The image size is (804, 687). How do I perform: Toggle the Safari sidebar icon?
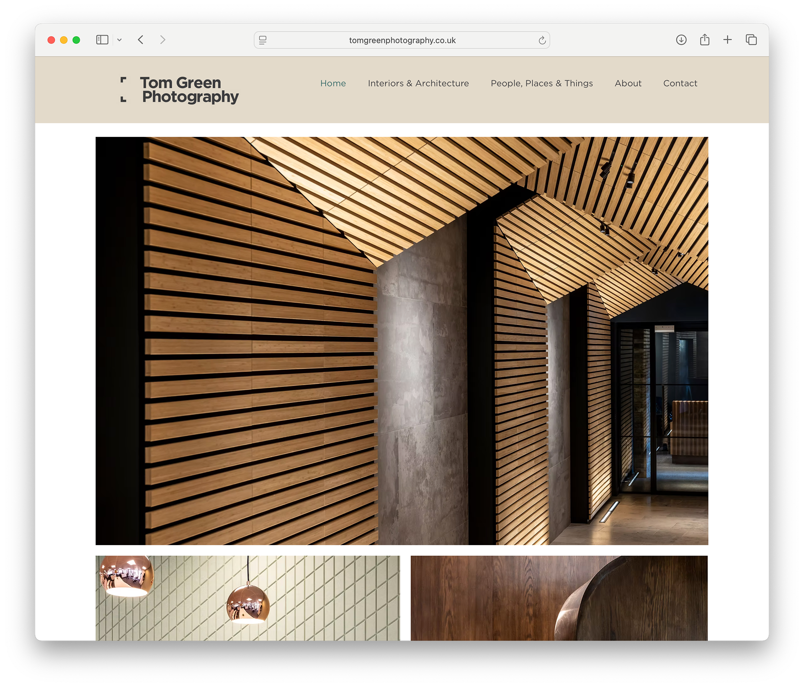(x=102, y=40)
